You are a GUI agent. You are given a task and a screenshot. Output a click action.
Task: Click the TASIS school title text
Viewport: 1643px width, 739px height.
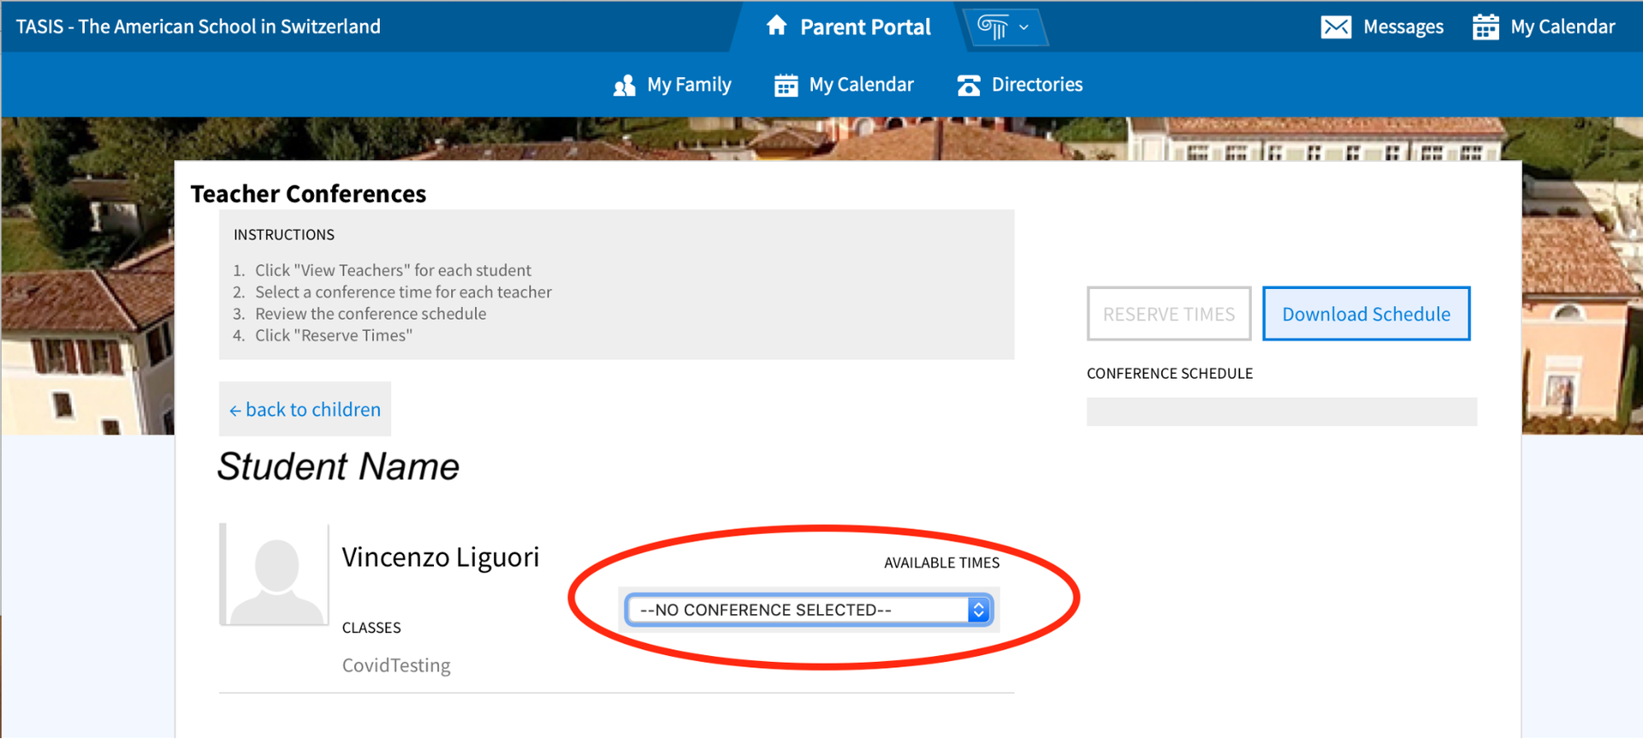point(199,27)
